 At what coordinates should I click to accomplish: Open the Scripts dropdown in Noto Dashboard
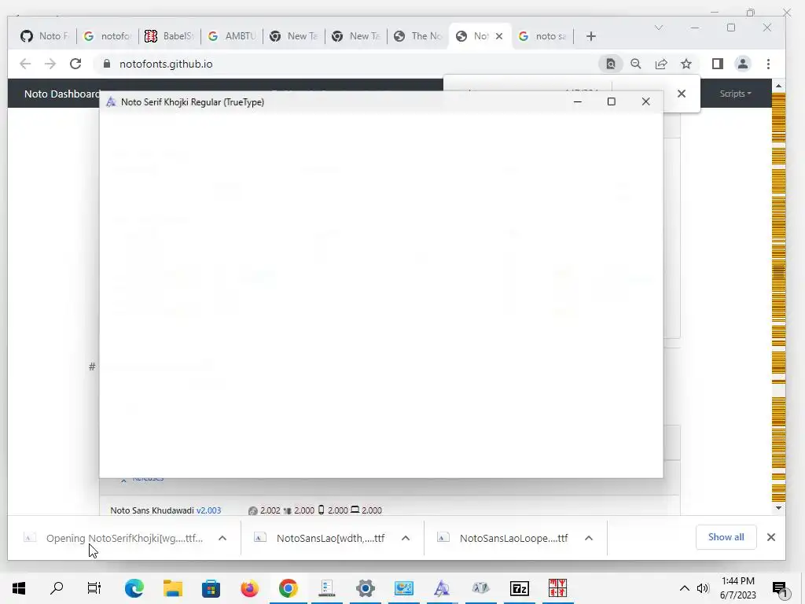[x=735, y=94]
